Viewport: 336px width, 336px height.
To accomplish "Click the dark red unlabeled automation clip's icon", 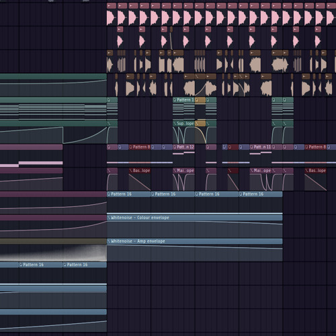I will click(230, 171).
